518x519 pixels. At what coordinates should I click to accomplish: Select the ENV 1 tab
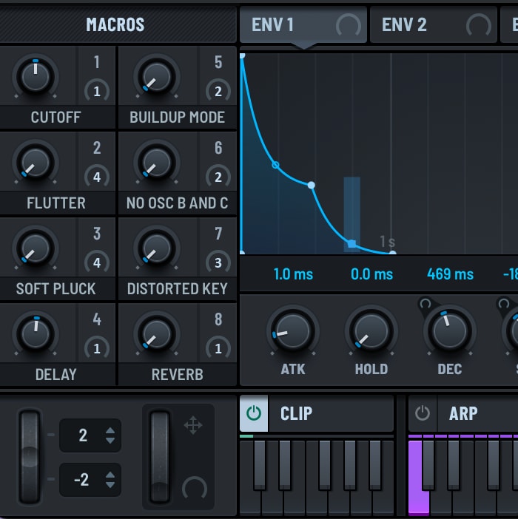(x=303, y=25)
